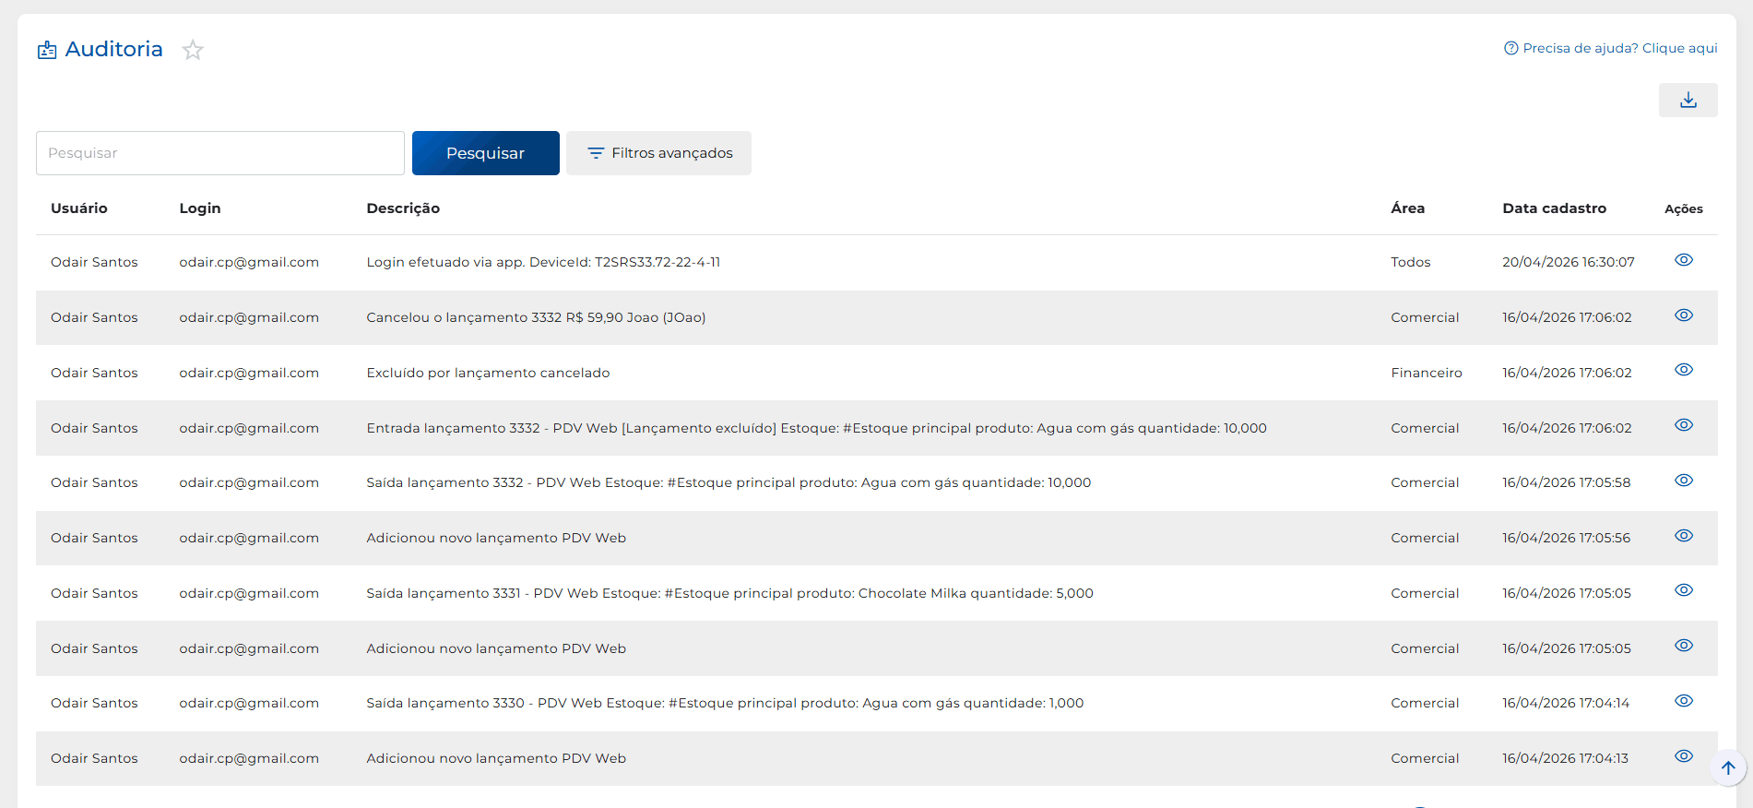This screenshot has width=1753, height=808.
Task: Open eye icon for 'Cancelou o lançamento 3332' row
Action: [1684, 315]
